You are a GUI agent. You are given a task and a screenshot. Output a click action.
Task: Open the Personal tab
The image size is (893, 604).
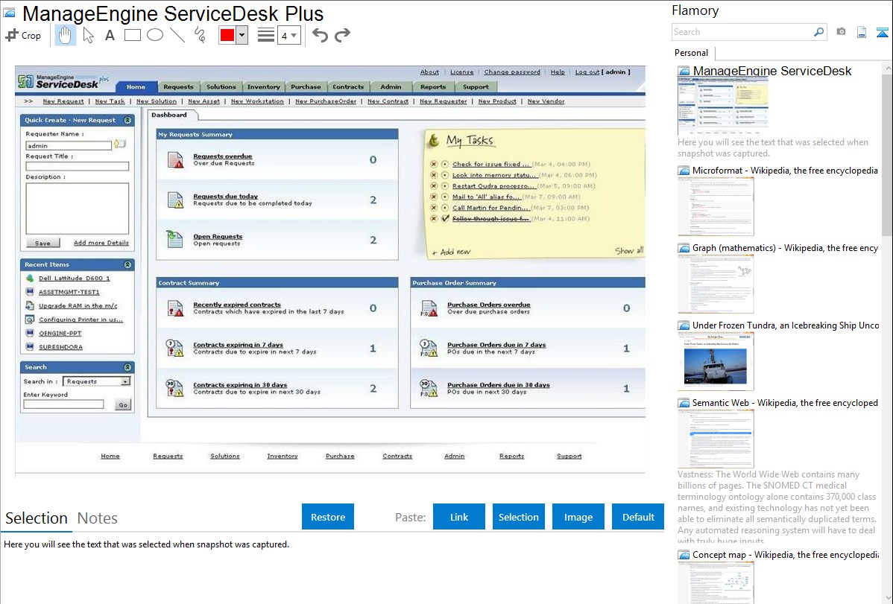click(691, 53)
